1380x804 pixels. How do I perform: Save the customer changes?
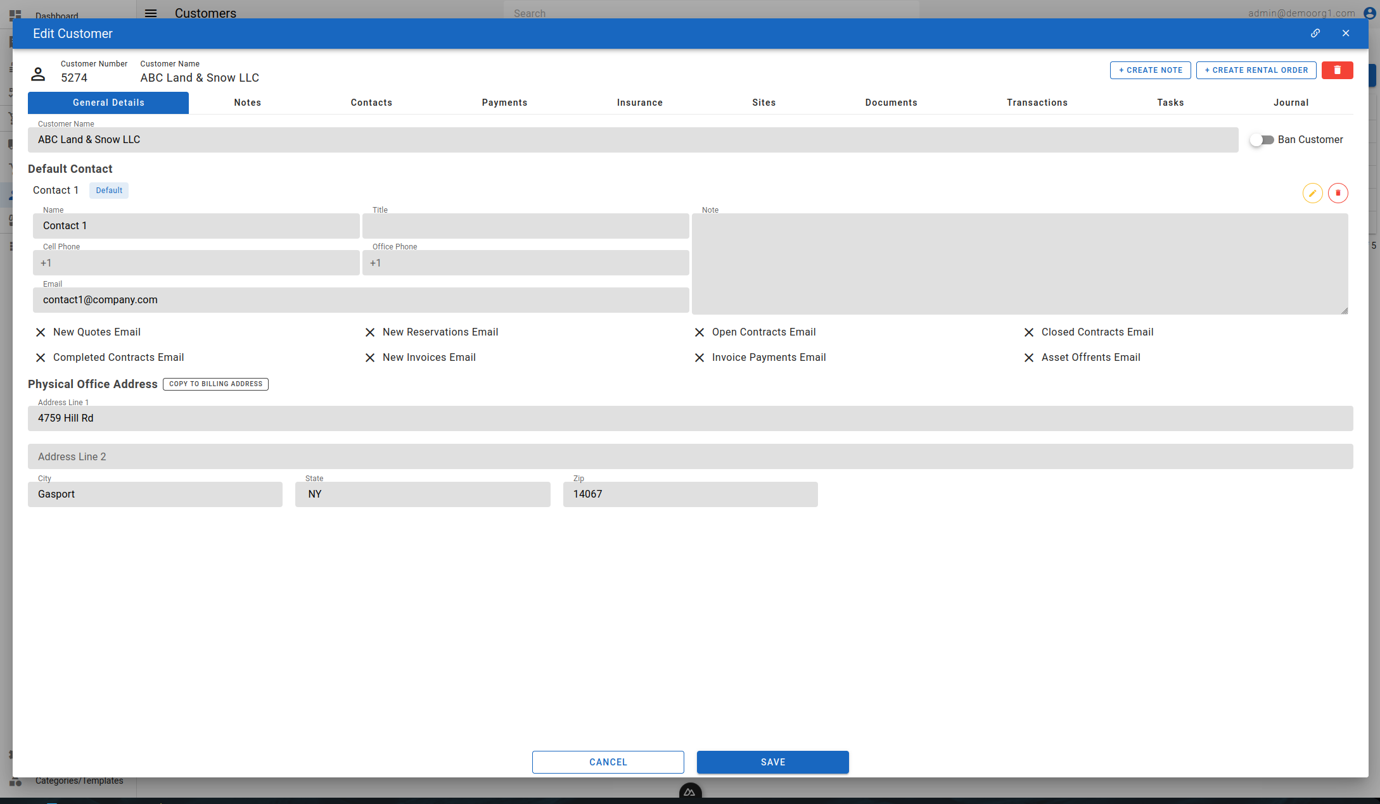click(773, 762)
